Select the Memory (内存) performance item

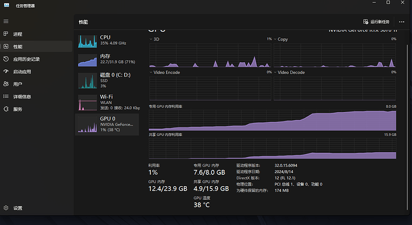[x=107, y=59]
